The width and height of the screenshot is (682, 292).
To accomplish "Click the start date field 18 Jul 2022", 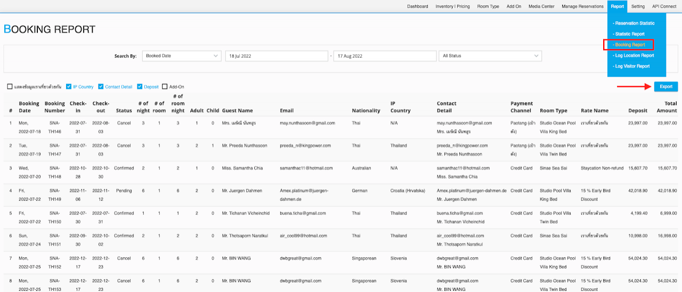I will (276, 56).
